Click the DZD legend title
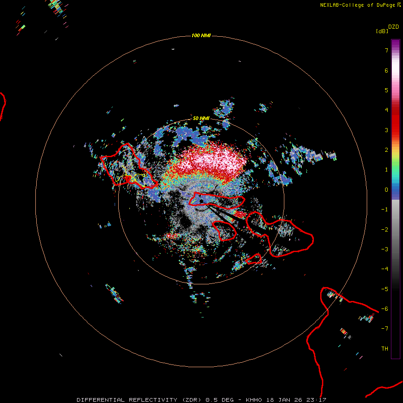The height and width of the screenshot is (403, 403). pyautogui.click(x=394, y=27)
